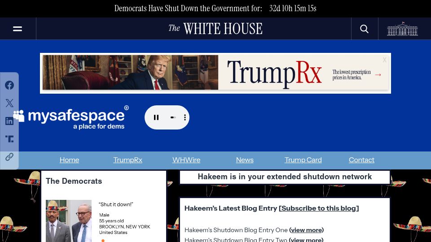
Task: Open the News nav link
Action: coord(245,160)
